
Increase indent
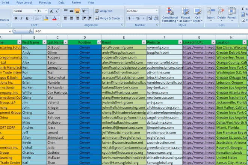click(89, 18)
